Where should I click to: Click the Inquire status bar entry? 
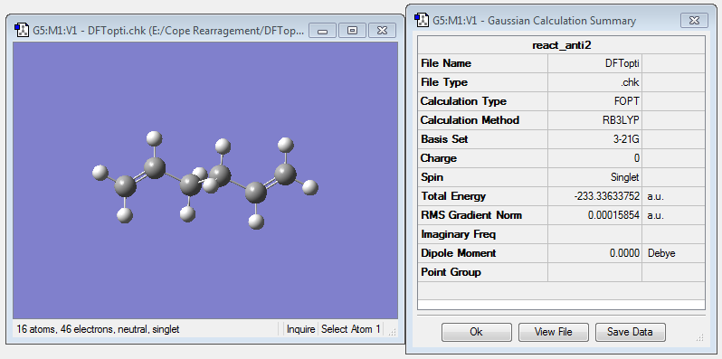(x=300, y=329)
